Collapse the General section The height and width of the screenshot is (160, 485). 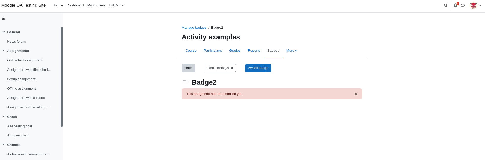coord(4,32)
